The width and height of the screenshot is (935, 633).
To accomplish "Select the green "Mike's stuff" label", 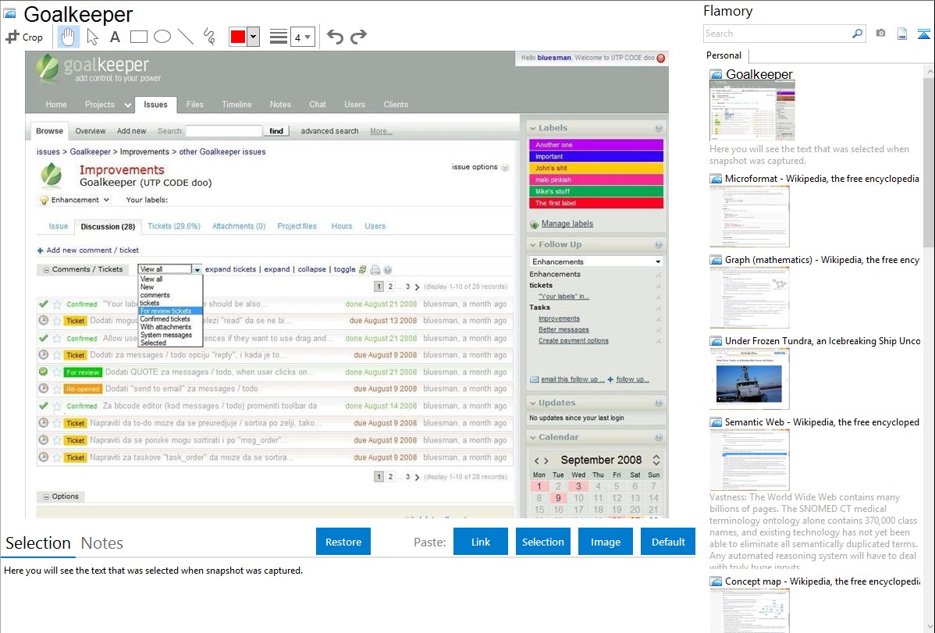I will pyautogui.click(x=596, y=191).
